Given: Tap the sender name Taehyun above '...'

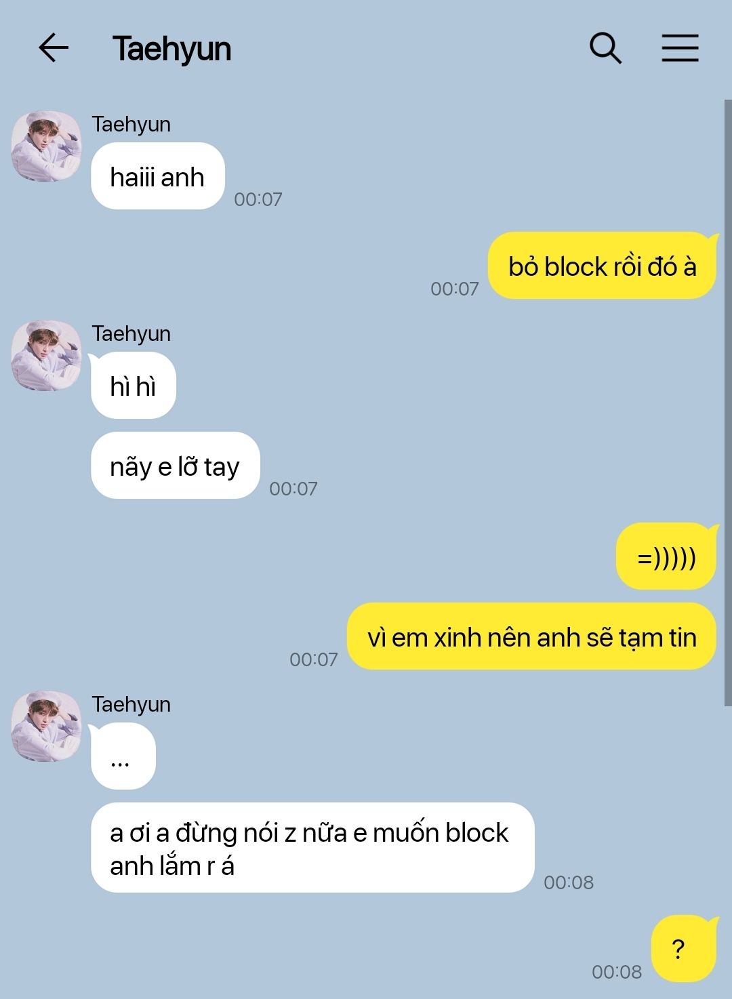Looking at the screenshot, I should (x=131, y=704).
